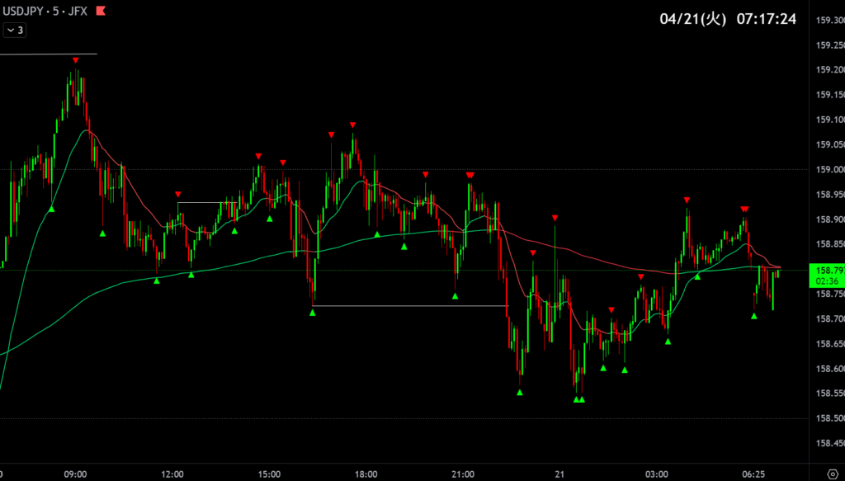Click red down arrow above the 09:00 peak

(x=75, y=60)
